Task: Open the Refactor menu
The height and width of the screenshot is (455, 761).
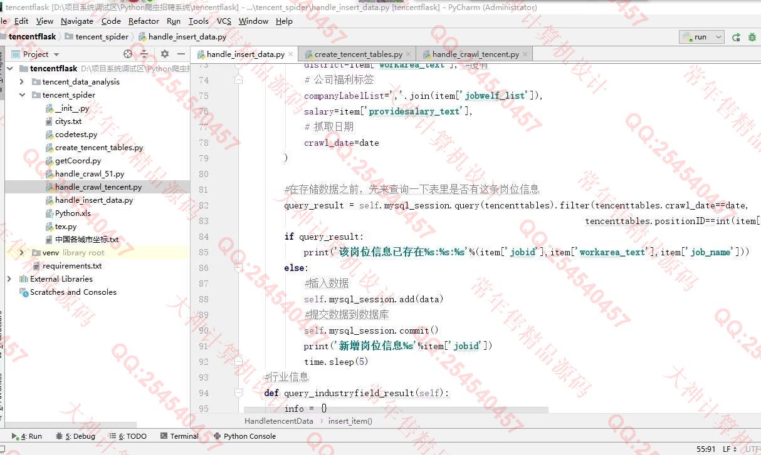Action: click(144, 21)
